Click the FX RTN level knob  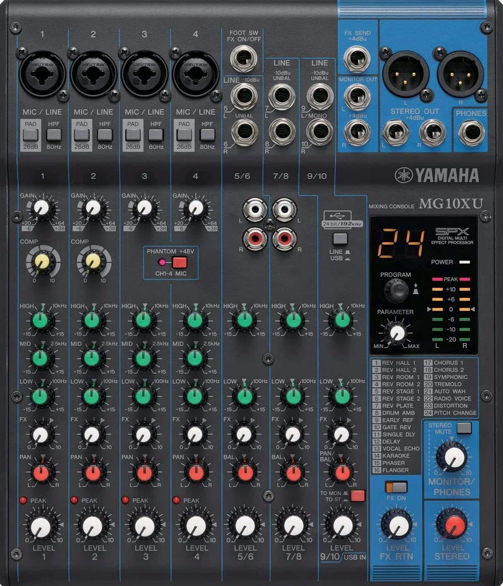pos(397,525)
